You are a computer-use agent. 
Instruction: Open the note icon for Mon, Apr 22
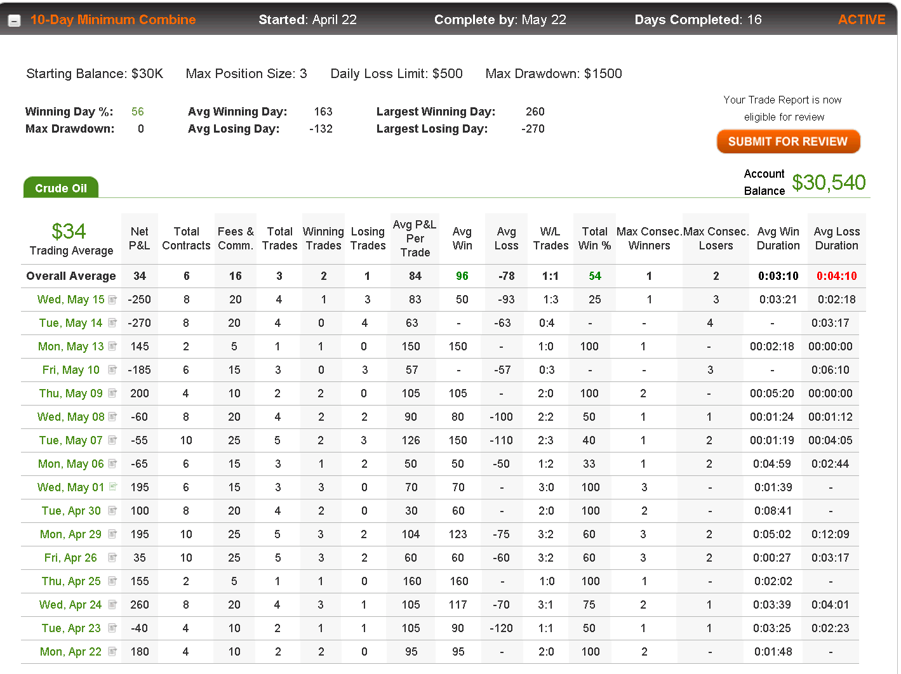(112, 652)
